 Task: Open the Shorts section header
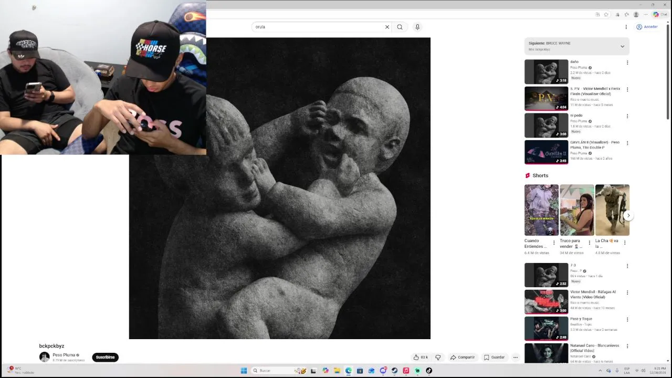(537, 175)
